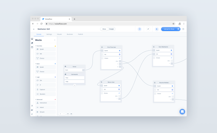This screenshot has height=133, width=217.
Task: Click the Resume Meditation block title
Action: [x=164, y=83]
